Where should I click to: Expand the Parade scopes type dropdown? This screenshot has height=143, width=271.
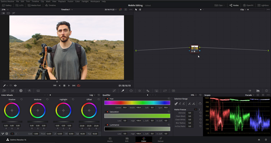coord(249,95)
